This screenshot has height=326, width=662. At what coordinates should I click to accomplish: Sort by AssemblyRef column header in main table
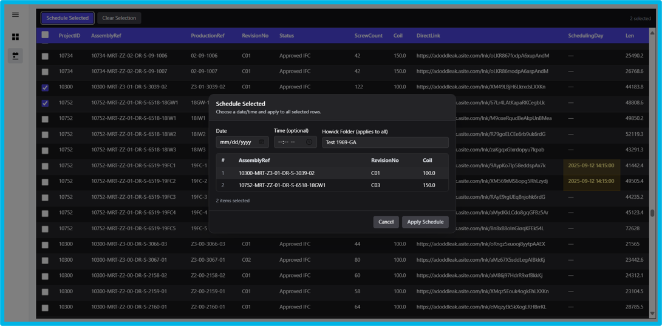tap(106, 36)
